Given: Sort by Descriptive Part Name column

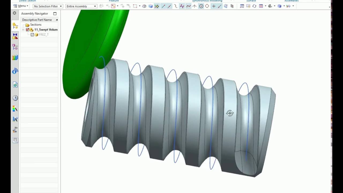Looking at the screenshot, I should coord(39,20).
